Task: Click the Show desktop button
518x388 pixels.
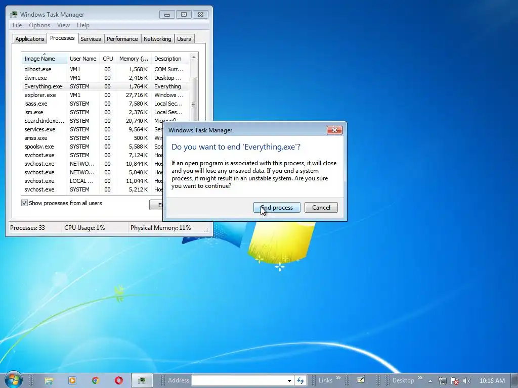Action: (514, 381)
